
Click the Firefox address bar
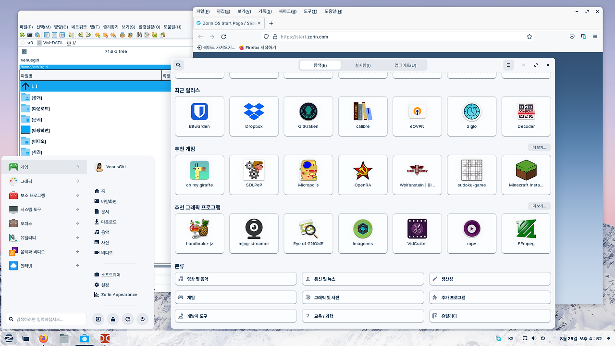[x=398, y=37]
